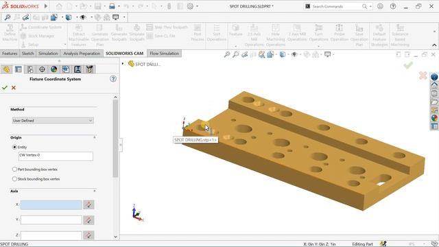Screen dimensions: 439x247
Task: Click the Entity field containing CW Vertex-0
Action: (x=56, y=156)
